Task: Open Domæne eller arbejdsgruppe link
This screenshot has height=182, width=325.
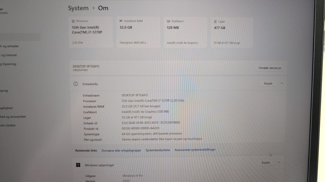Action: click(x=121, y=150)
